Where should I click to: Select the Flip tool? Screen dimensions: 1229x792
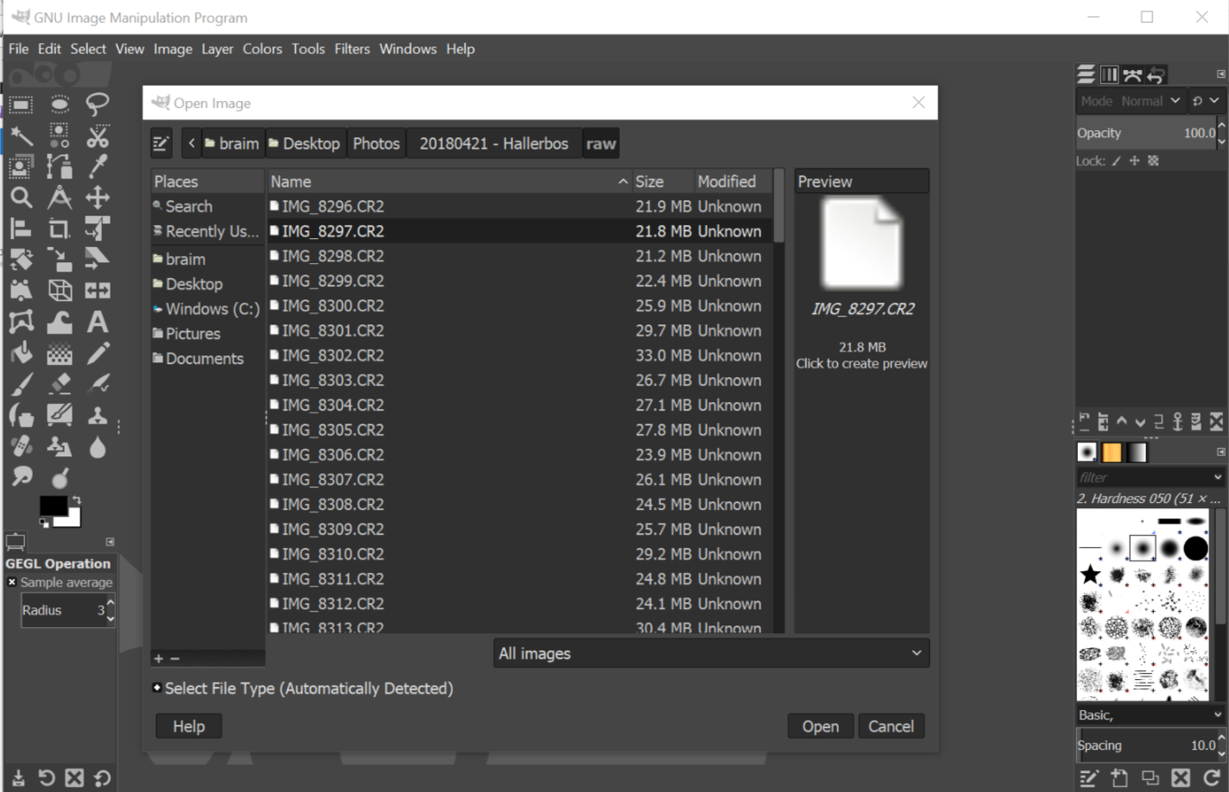[x=98, y=291]
